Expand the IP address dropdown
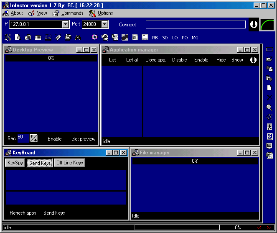 coord(66,25)
